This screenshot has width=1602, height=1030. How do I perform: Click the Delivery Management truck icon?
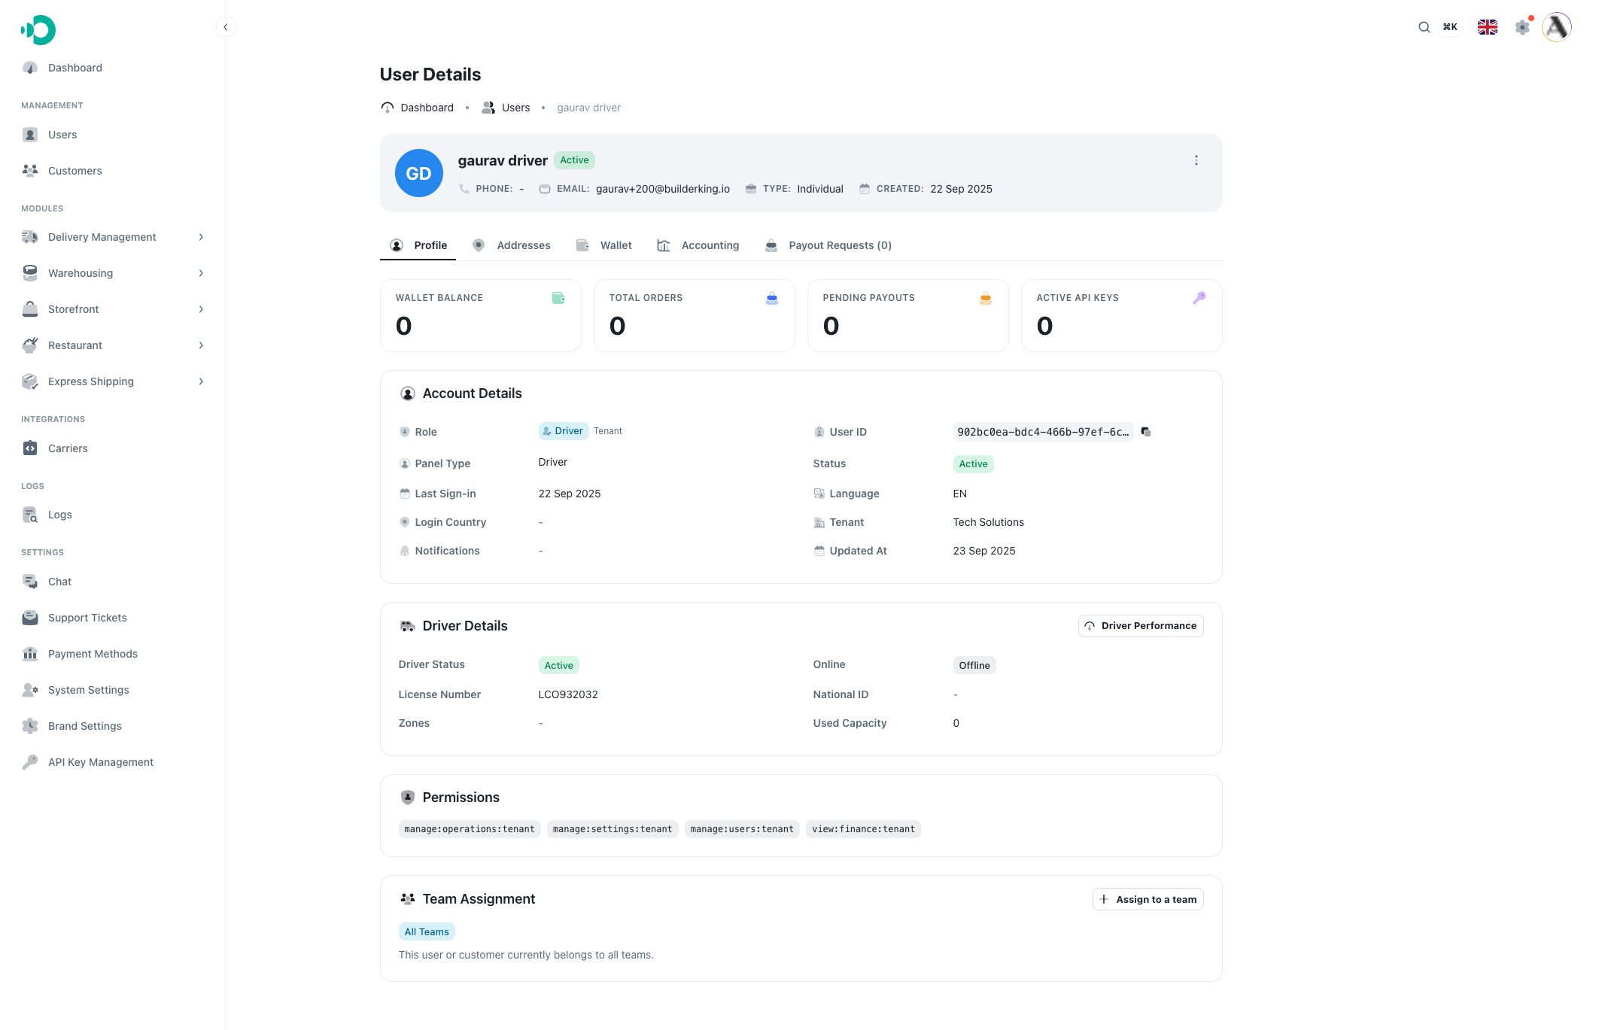coord(30,237)
